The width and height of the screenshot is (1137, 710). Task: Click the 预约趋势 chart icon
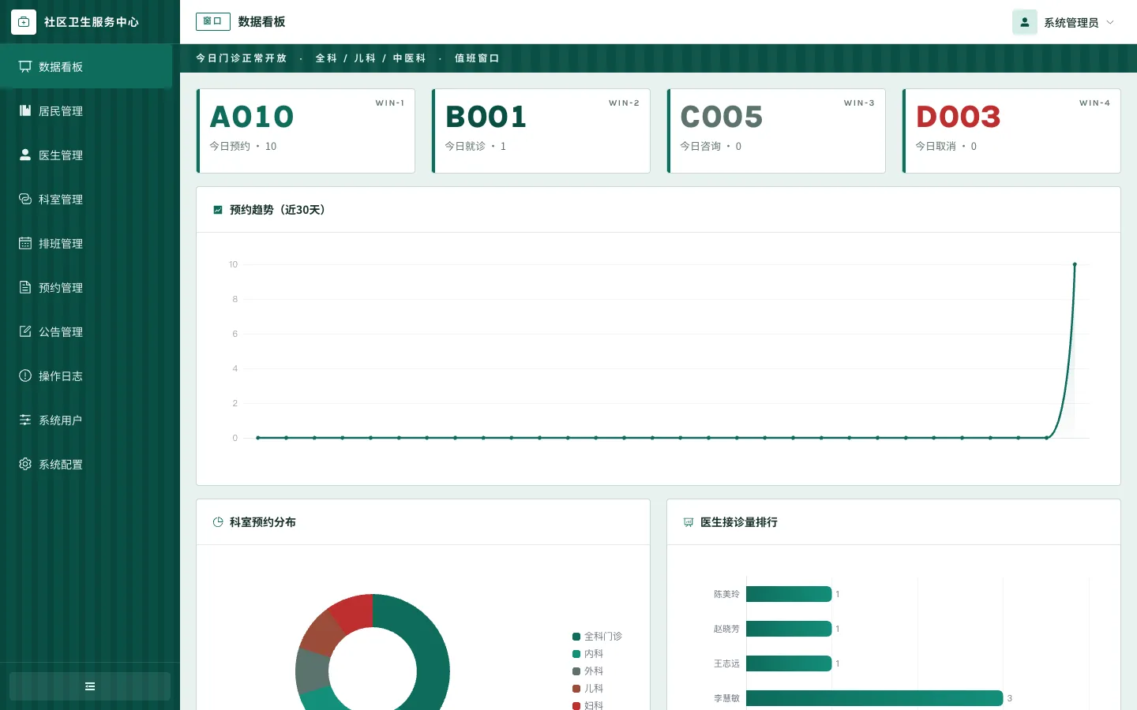click(x=218, y=210)
